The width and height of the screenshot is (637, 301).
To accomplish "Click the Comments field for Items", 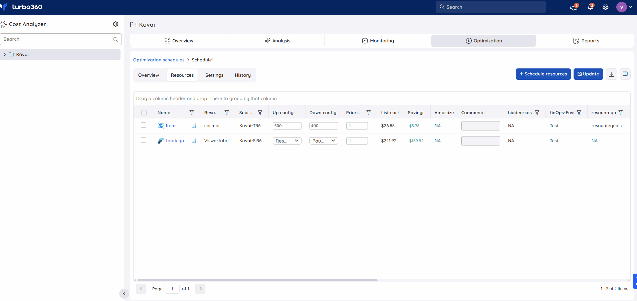I will [x=481, y=126].
